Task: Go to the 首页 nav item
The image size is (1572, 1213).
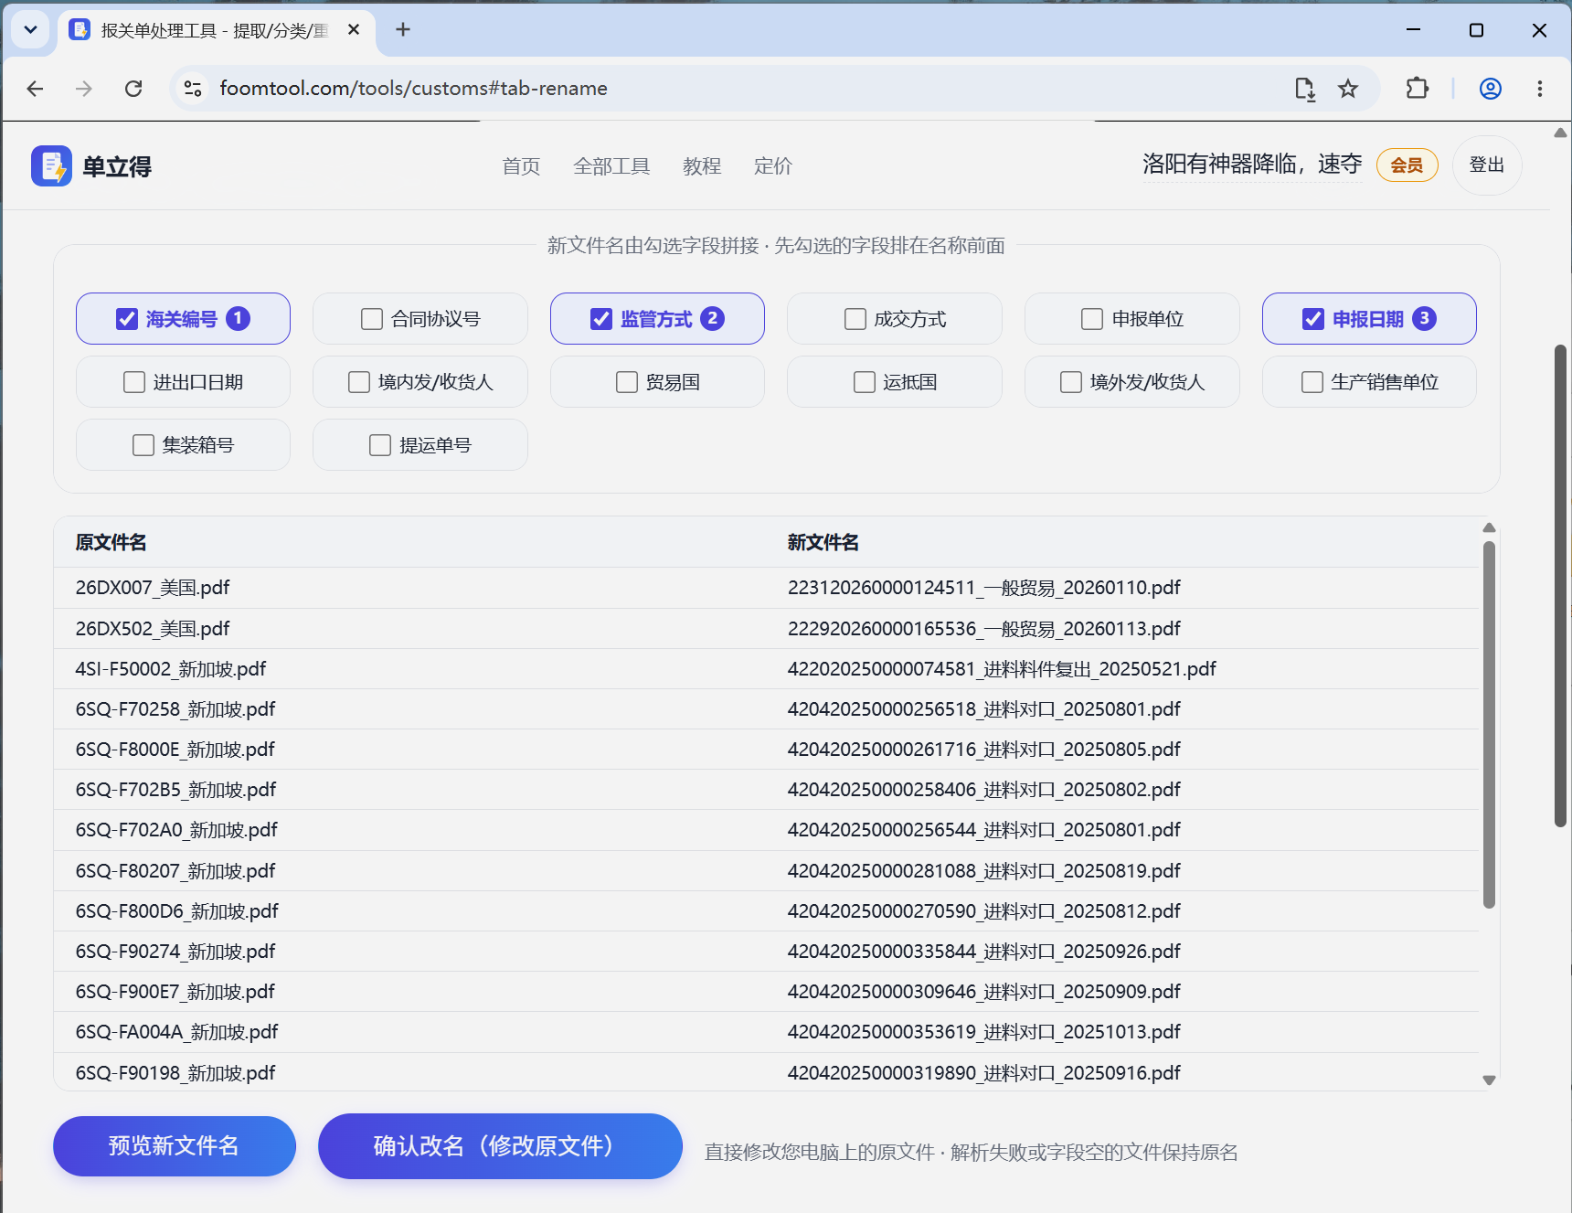Action: (x=521, y=166)
